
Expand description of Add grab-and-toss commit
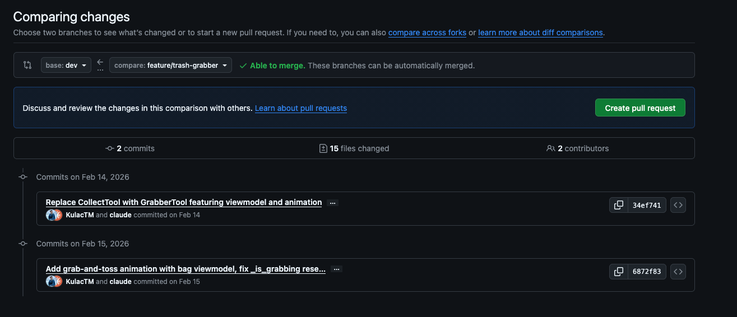[x=336, y=269]
